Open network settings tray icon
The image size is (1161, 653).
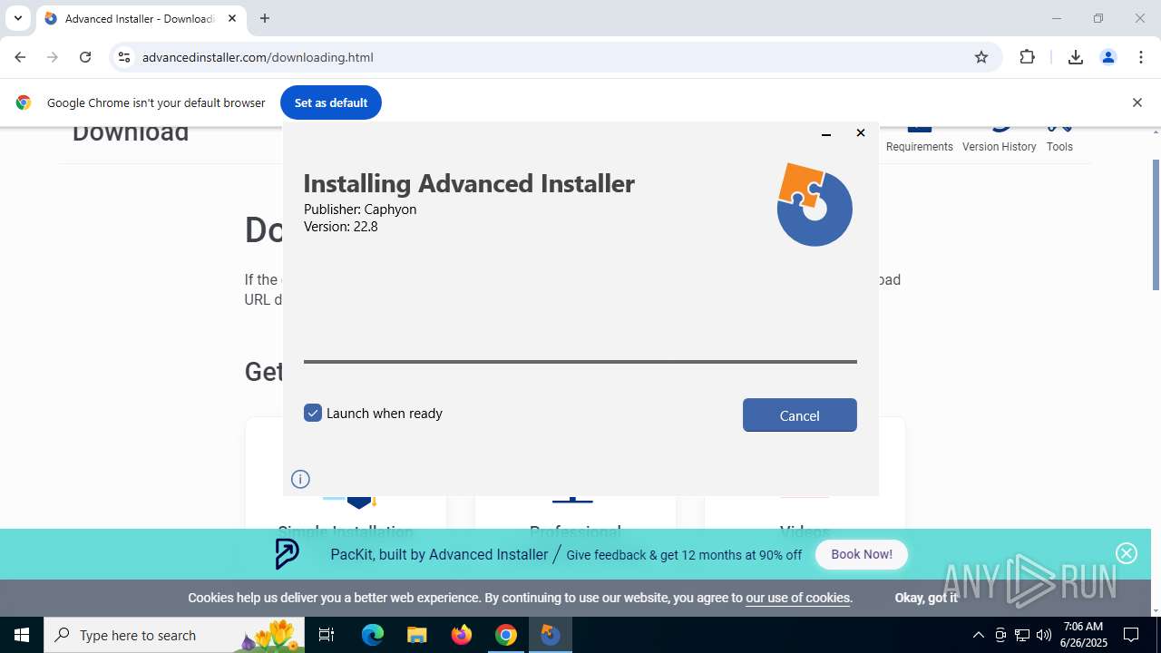coord(1022,635)
